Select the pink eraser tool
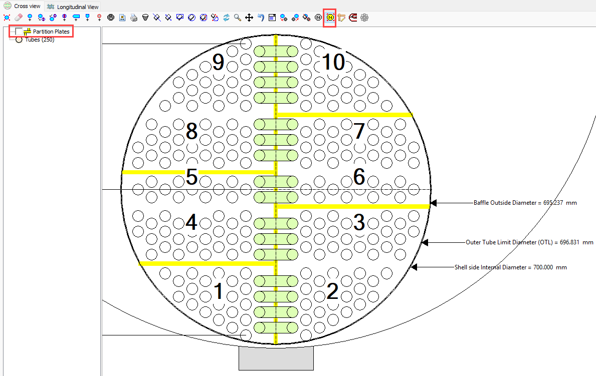The height and width of the screenshot is (376, 596). tap(18, 18)
